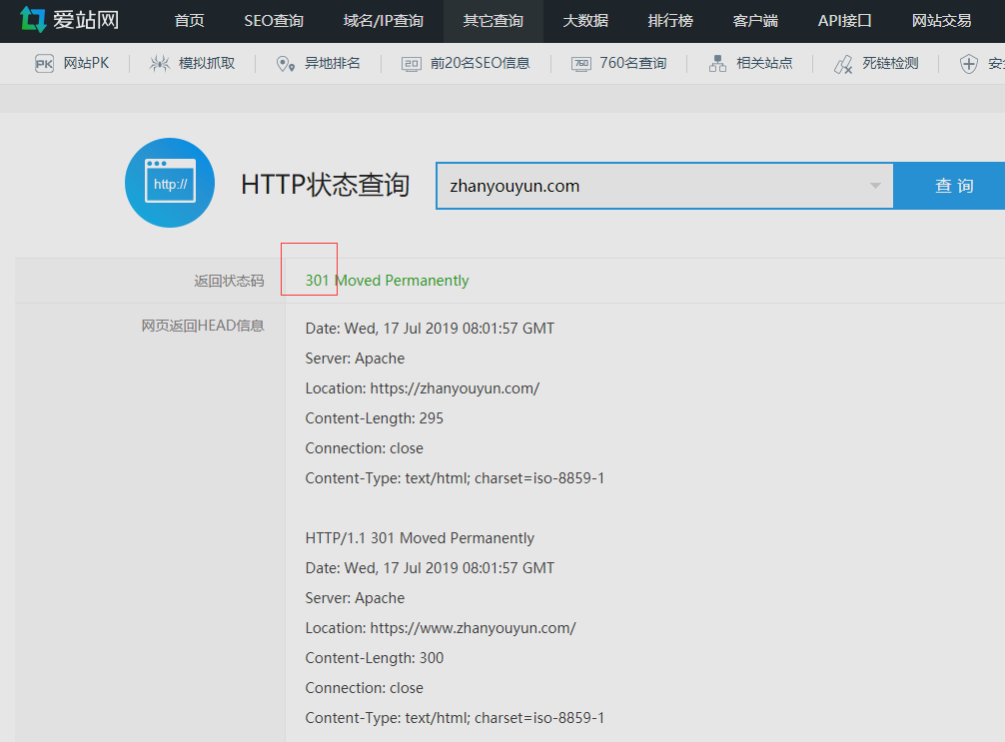This screenshot has width=1005, height=742.
Task: Click the 模拟抓取 spider icon
Action: pyautogui.click(x=159, y=64)
